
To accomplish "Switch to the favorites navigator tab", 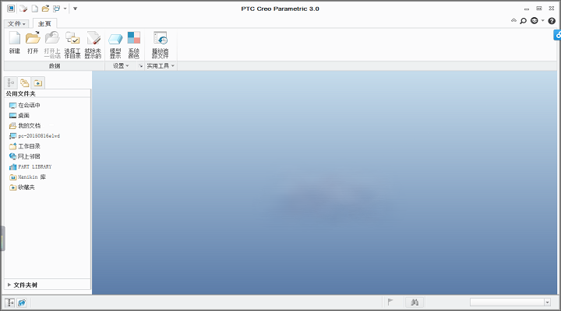I will [x=38, y=83].
